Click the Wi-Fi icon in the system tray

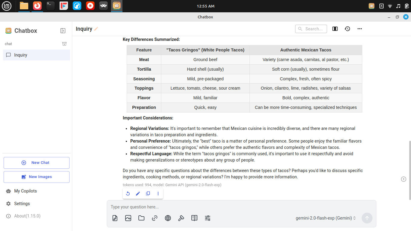click(390, 6)
